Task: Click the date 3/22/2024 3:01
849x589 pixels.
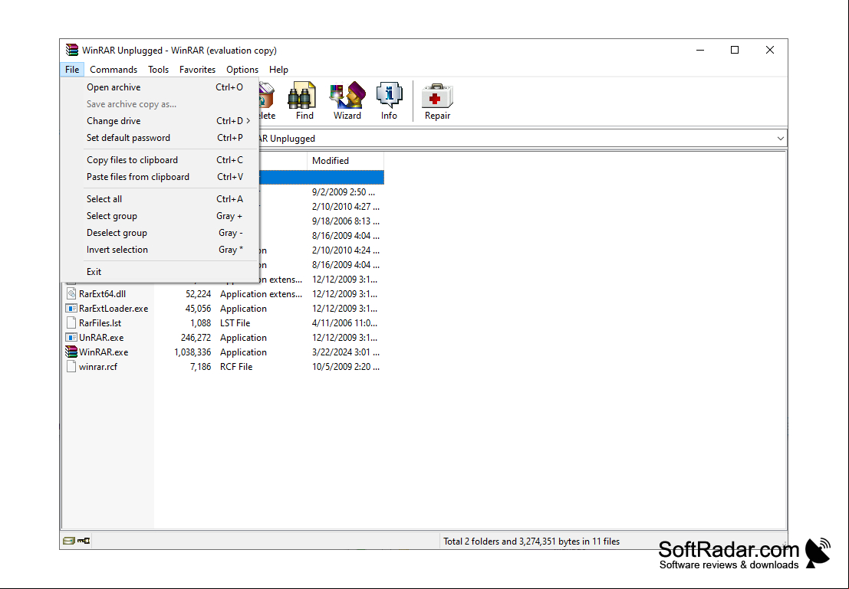Action: pos(346,352)
